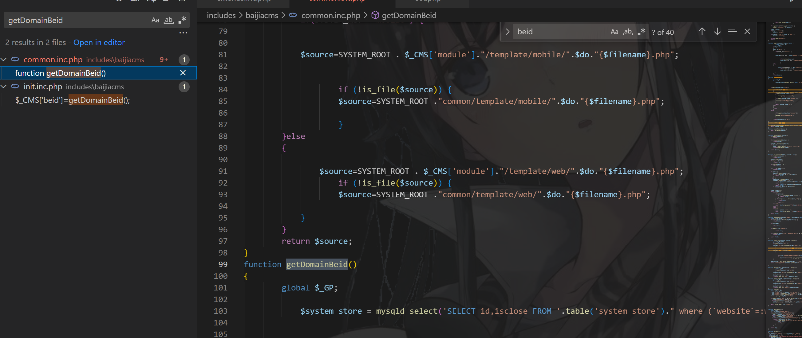This screenshot has width=802, height=338.
Task: Close the find widget
Action: 747,32
